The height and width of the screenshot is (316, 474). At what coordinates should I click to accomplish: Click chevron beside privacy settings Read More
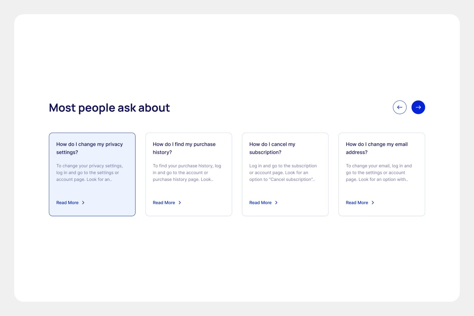click(83, 203)
